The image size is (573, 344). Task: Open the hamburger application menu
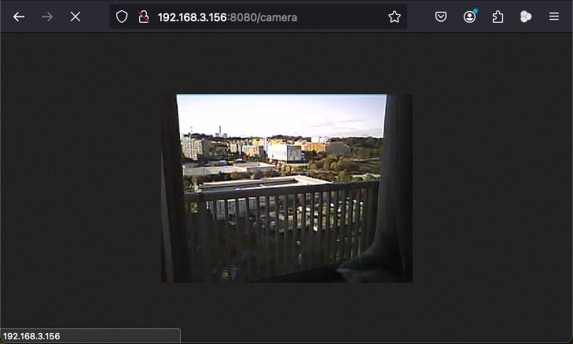[554, 16]
